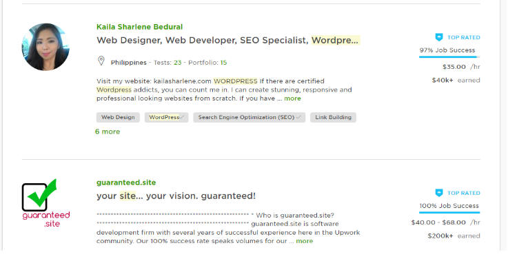
Task: Open Kaila Sharlene Bedural's profile name link
Action: click(x=140, y=27)
